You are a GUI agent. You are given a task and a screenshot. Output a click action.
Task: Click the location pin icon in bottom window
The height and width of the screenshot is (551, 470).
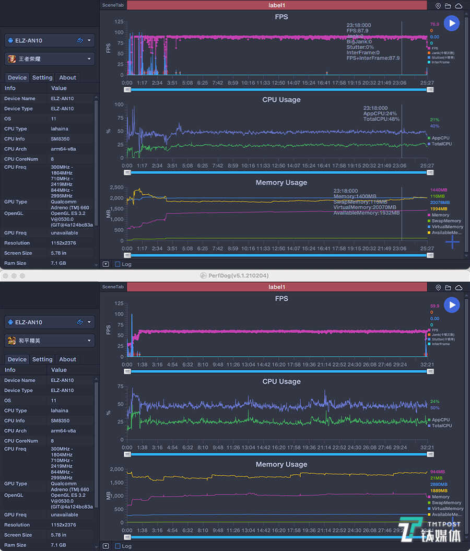(438, 287)
